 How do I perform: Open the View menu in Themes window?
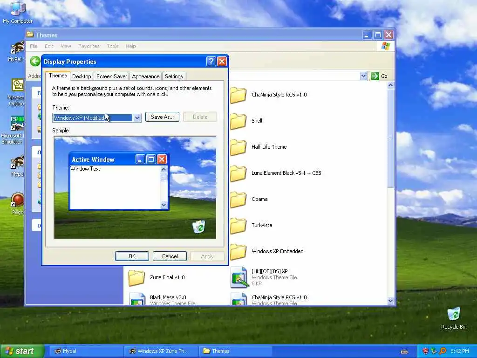(66, 46)
